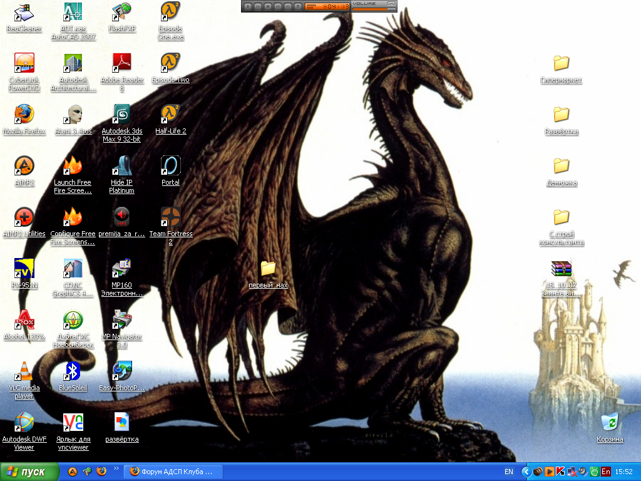Launch Autodesk 3ds Max 9 shortcut
The height and width of the screenshot is (481, 641).
tap(121, 114)
